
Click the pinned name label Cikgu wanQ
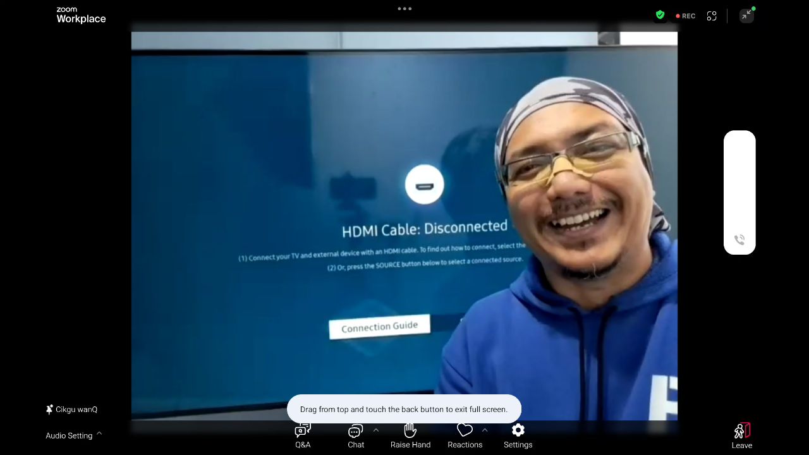[72, 409]
